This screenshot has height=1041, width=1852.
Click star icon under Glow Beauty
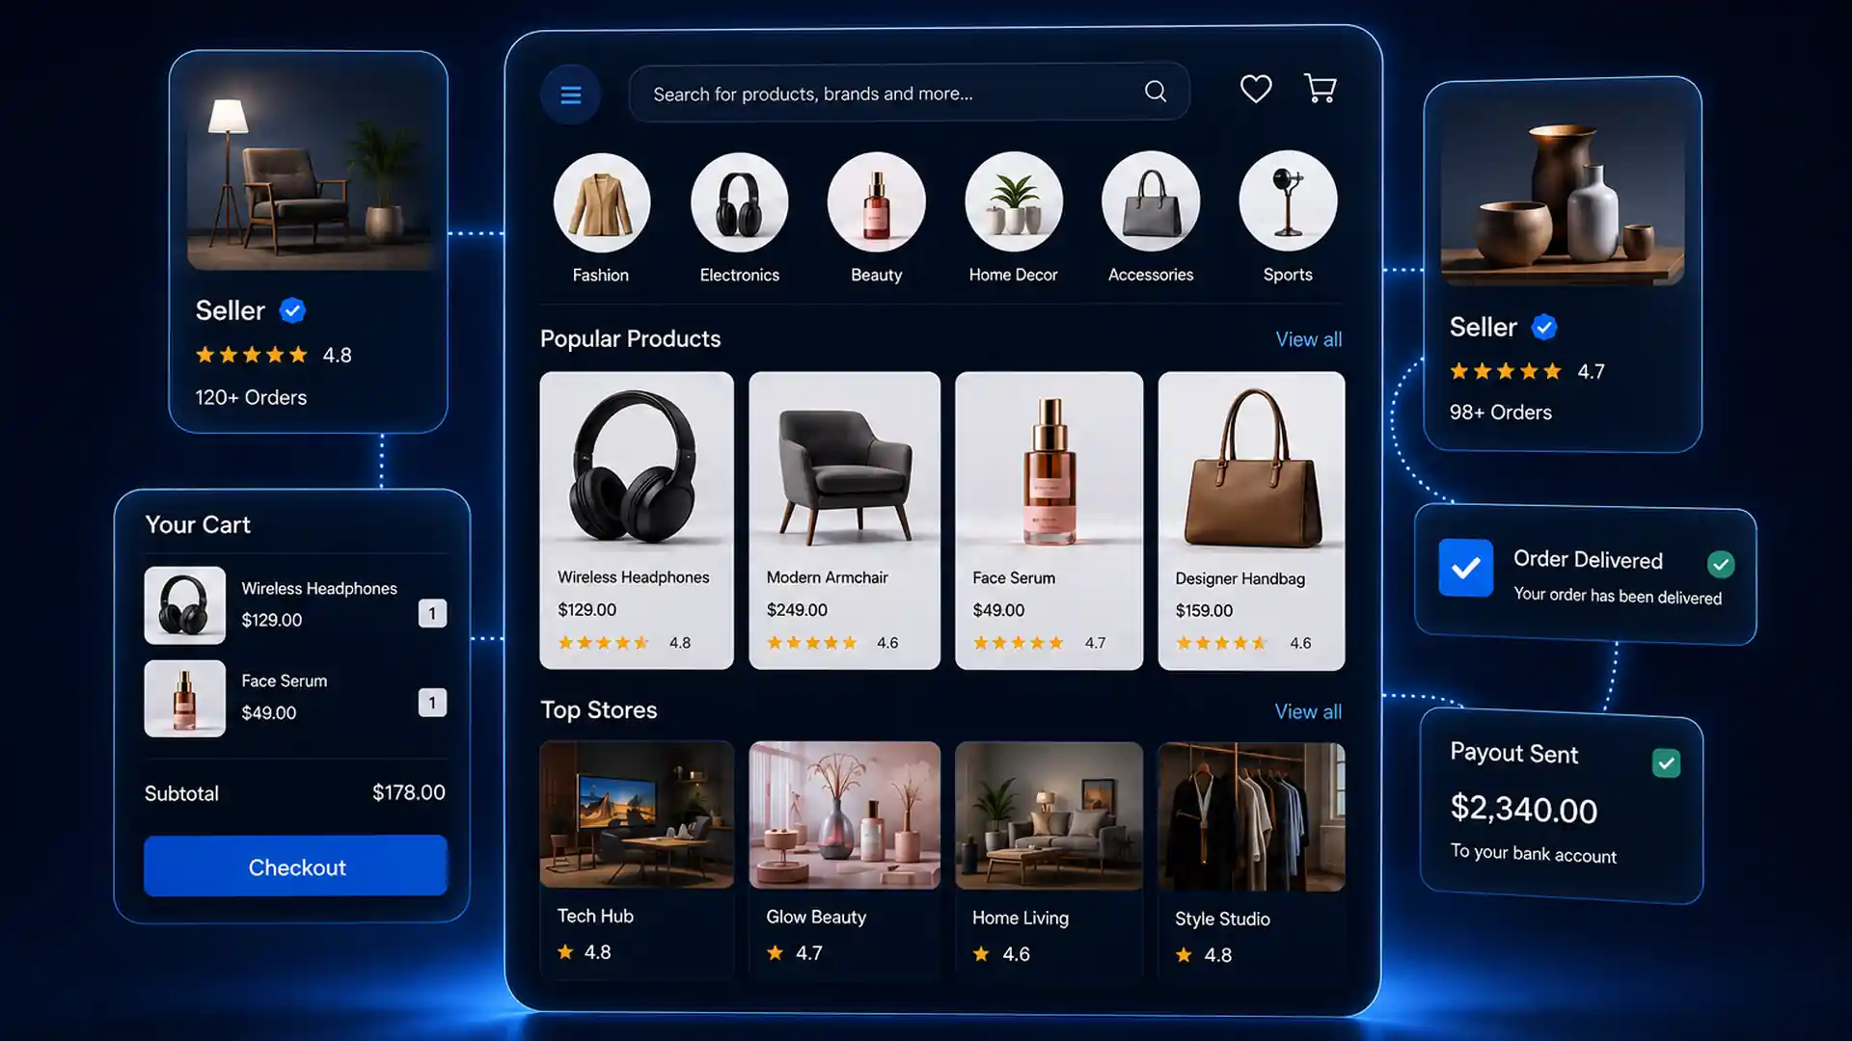(x=775, y=953)
